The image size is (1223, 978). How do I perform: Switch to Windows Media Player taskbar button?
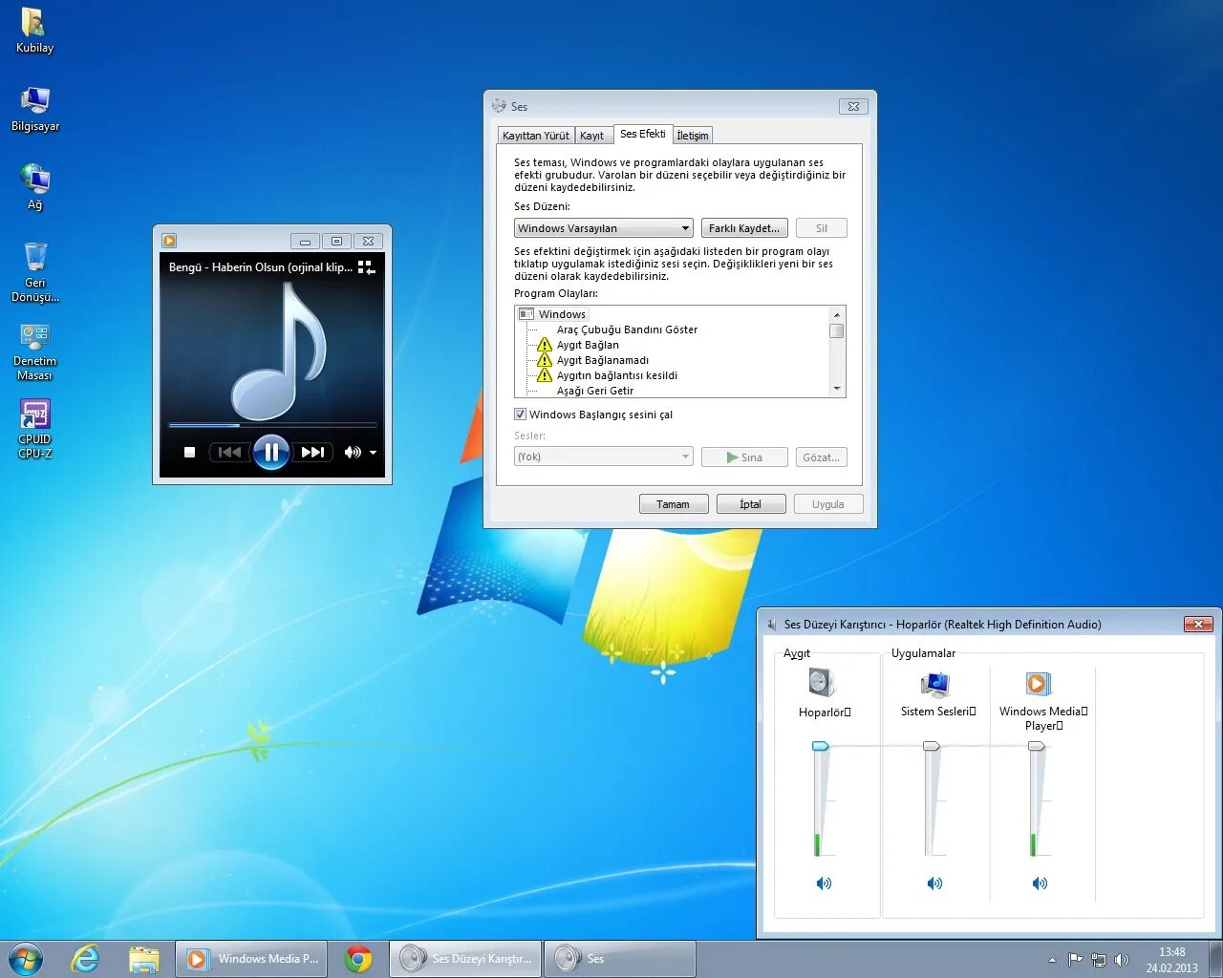pyautogui.click(x=251, y=959)
